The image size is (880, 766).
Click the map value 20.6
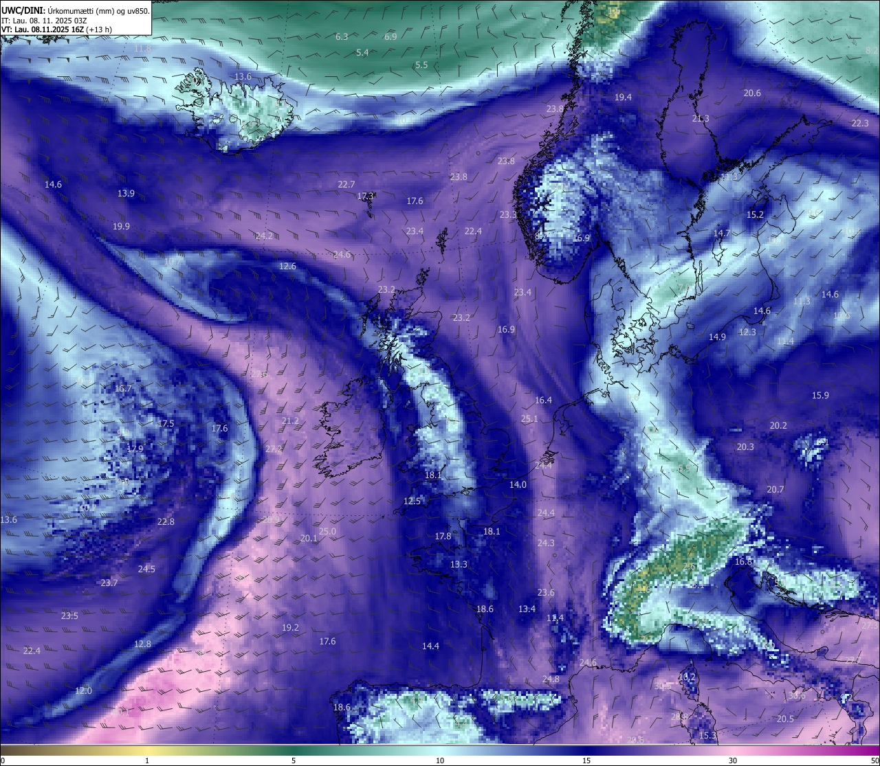[752, 93]
